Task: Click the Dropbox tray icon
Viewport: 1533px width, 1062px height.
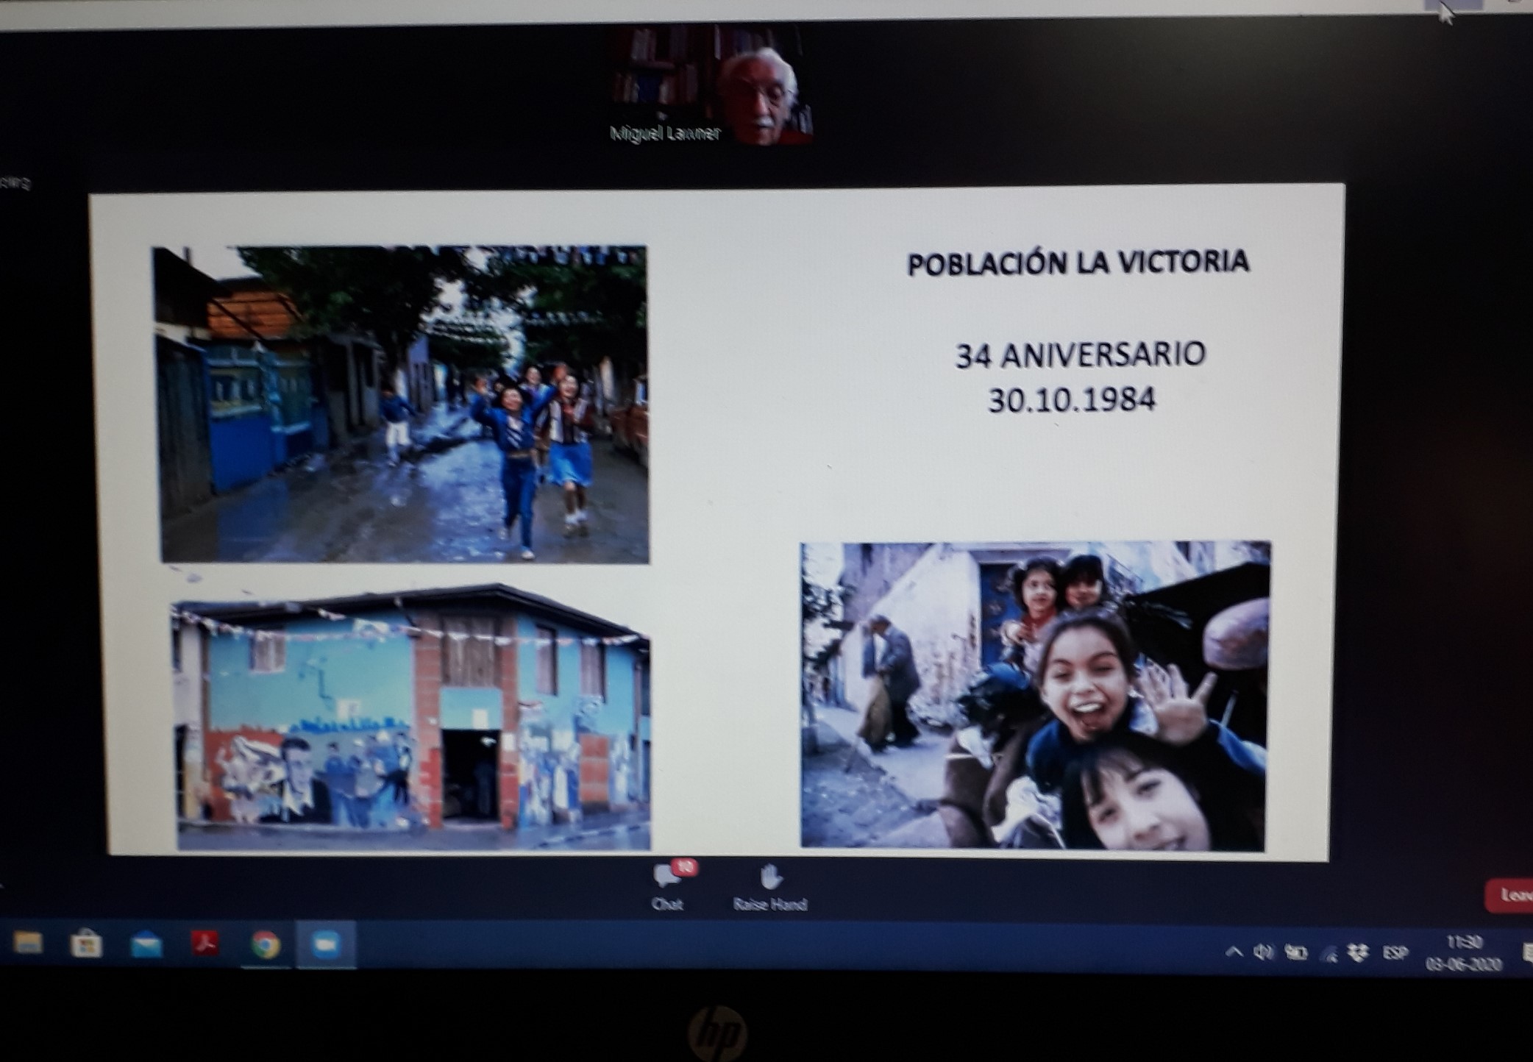Action: pos(1358,954)
